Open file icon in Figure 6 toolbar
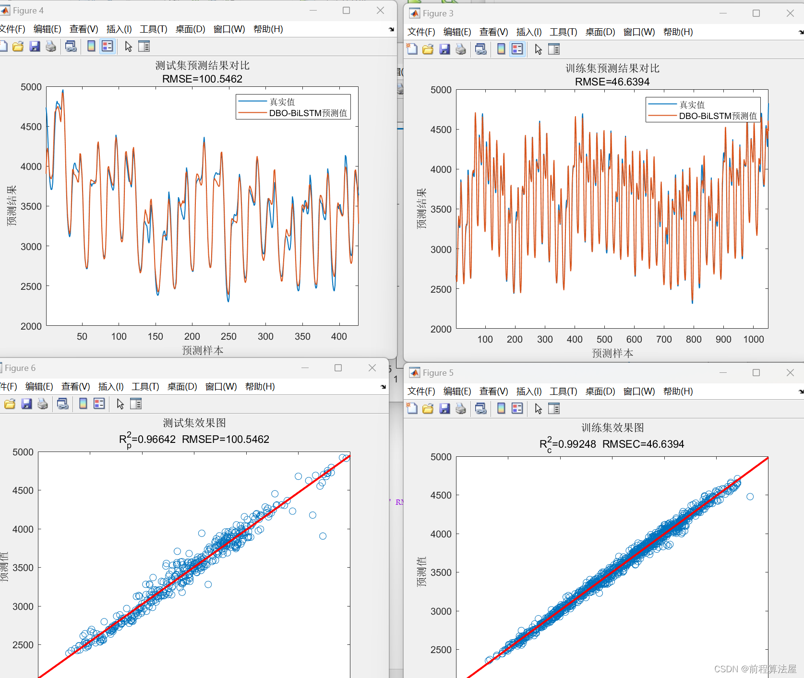804x678 pixels. point(10,404)
